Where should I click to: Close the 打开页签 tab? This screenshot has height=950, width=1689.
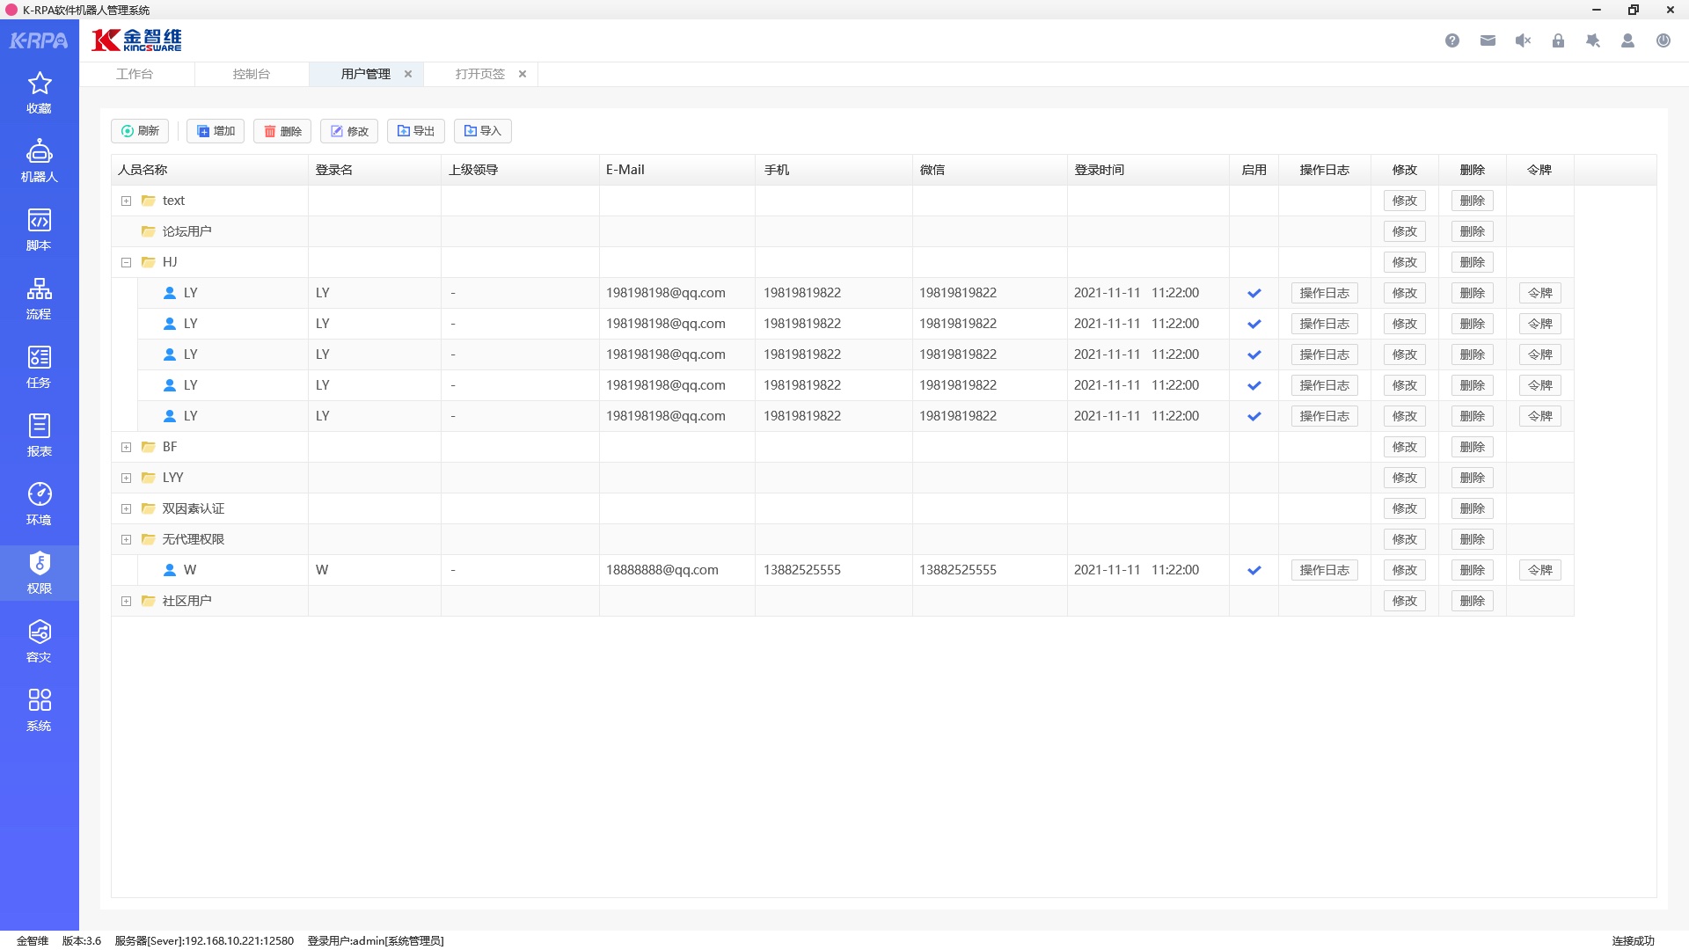coord(523,74)
